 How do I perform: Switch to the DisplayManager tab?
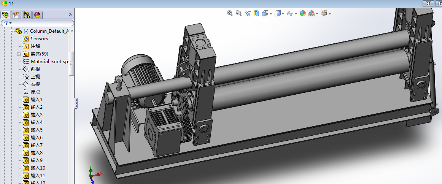37,15
